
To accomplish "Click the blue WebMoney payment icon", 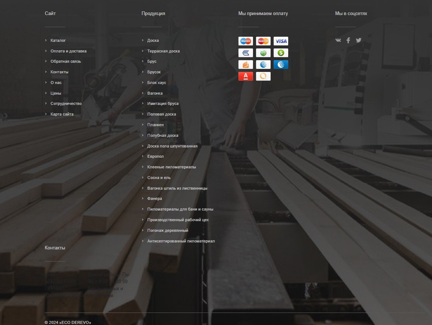I will (x=281, y=65).
